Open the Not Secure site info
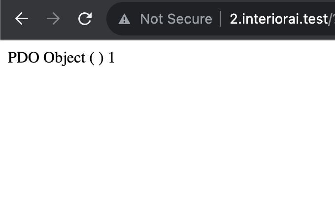This screenshot has width=335, height=199. pyautogui.click(x=175, y=19)
